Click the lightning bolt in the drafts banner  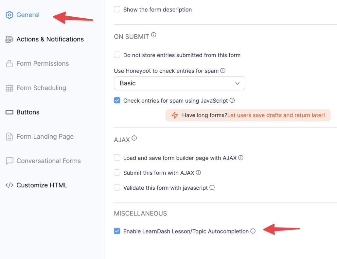[174, 115]
